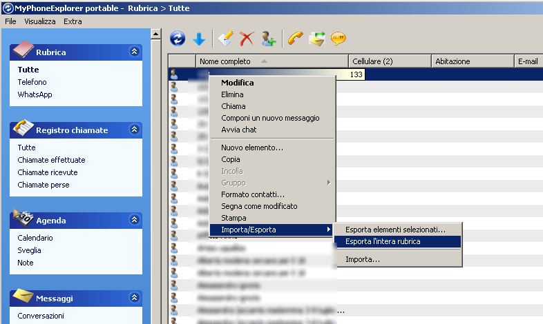The image size is (543, 324).
Task: Click contact icon of selected 133 row
Action: [x=174, y=74]
